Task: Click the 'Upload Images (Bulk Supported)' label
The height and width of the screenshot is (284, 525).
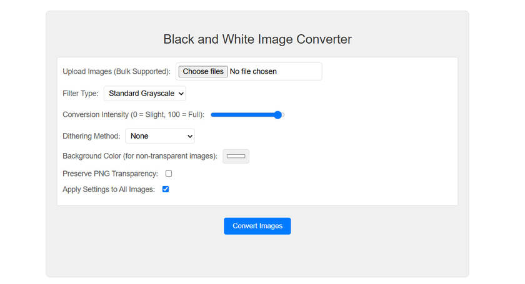Action: click(116, 72)
